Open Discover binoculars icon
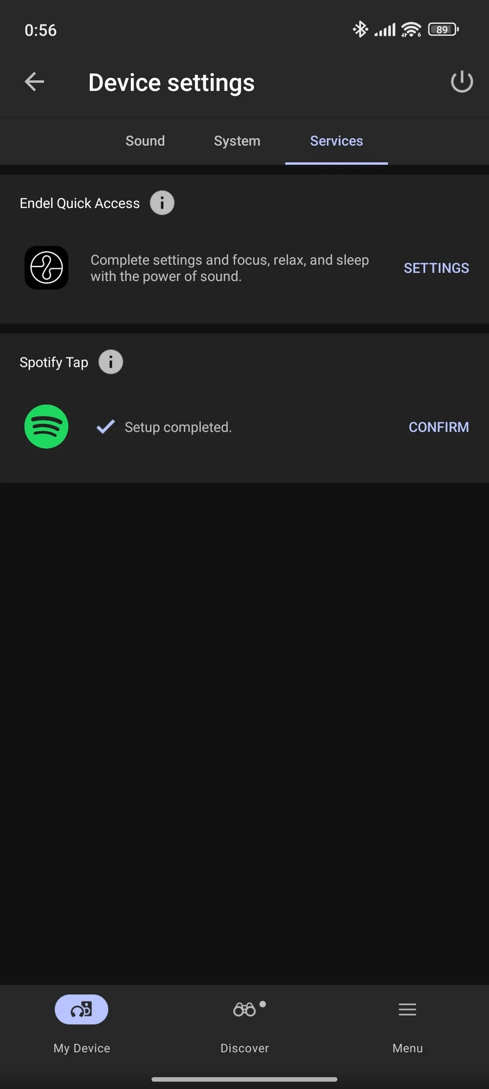The height and width of the screenshot is (1089, 489). point(245,1010)
